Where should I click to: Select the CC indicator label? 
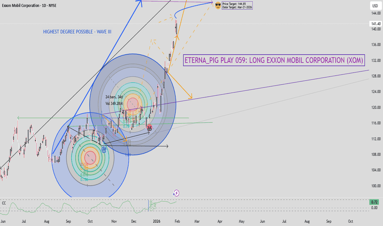pyautogui.click(x=4, y=203)
